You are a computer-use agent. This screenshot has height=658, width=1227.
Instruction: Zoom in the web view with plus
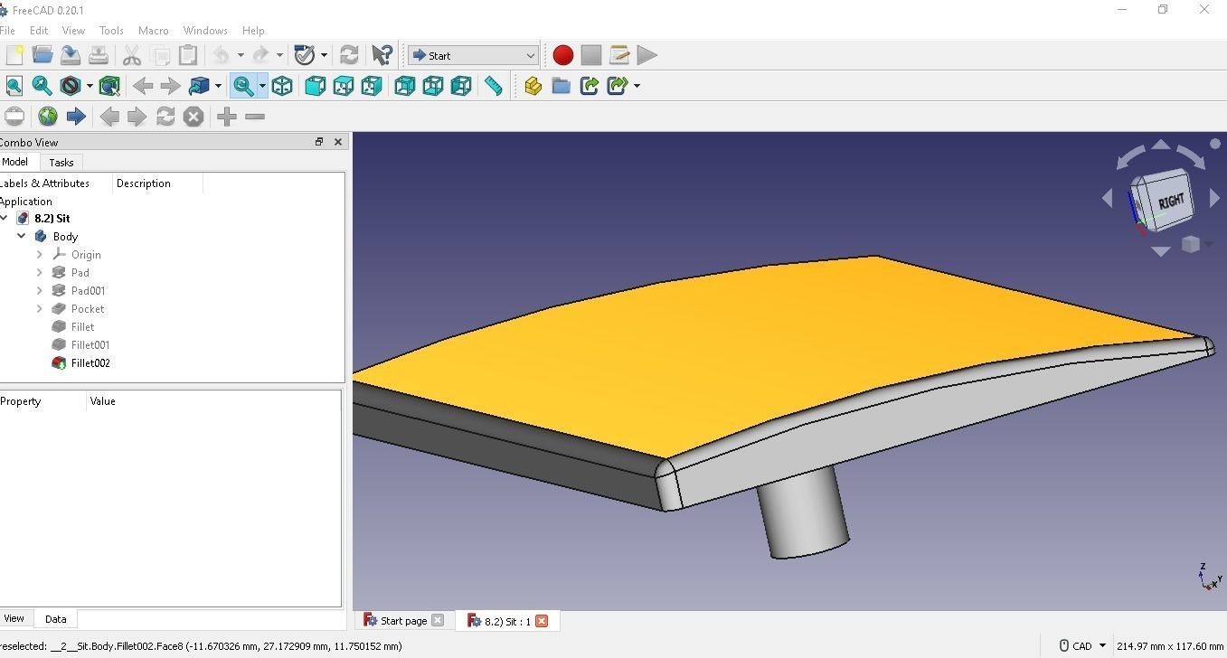(x=226, y=117)
